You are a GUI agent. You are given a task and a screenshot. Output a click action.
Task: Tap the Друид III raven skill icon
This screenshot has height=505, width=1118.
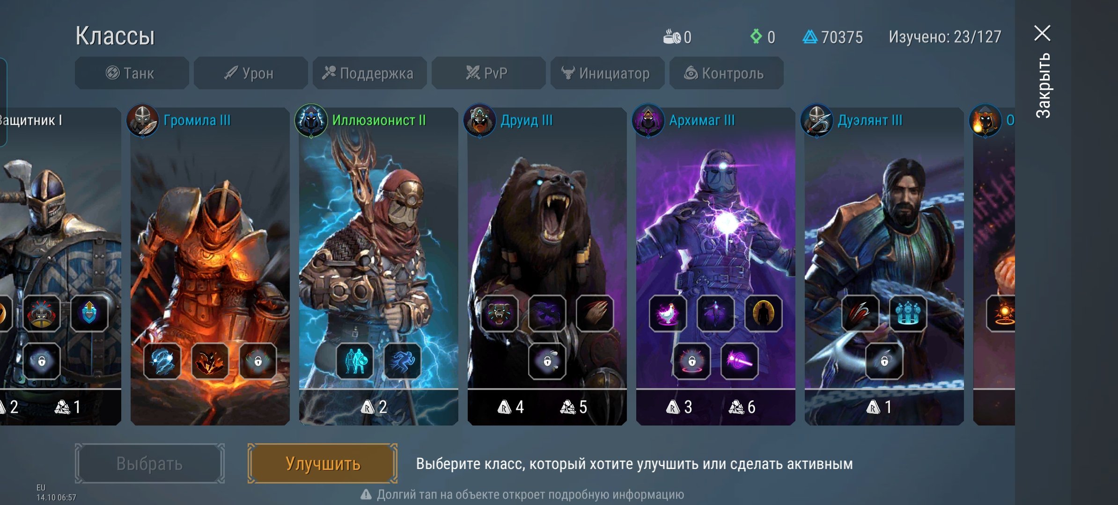(547, 313)
